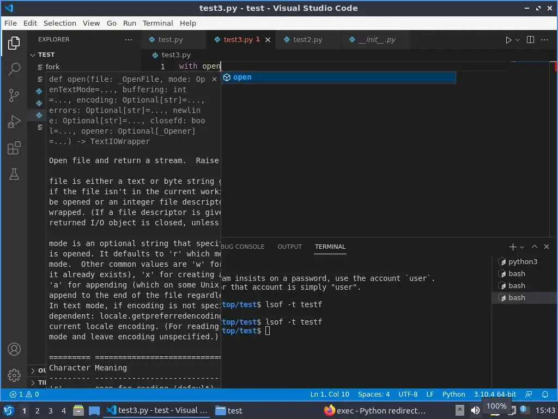Switch to workspace 3 on taskbar
558x419 pixels.
pyautogui.click(x=50, y=411)
